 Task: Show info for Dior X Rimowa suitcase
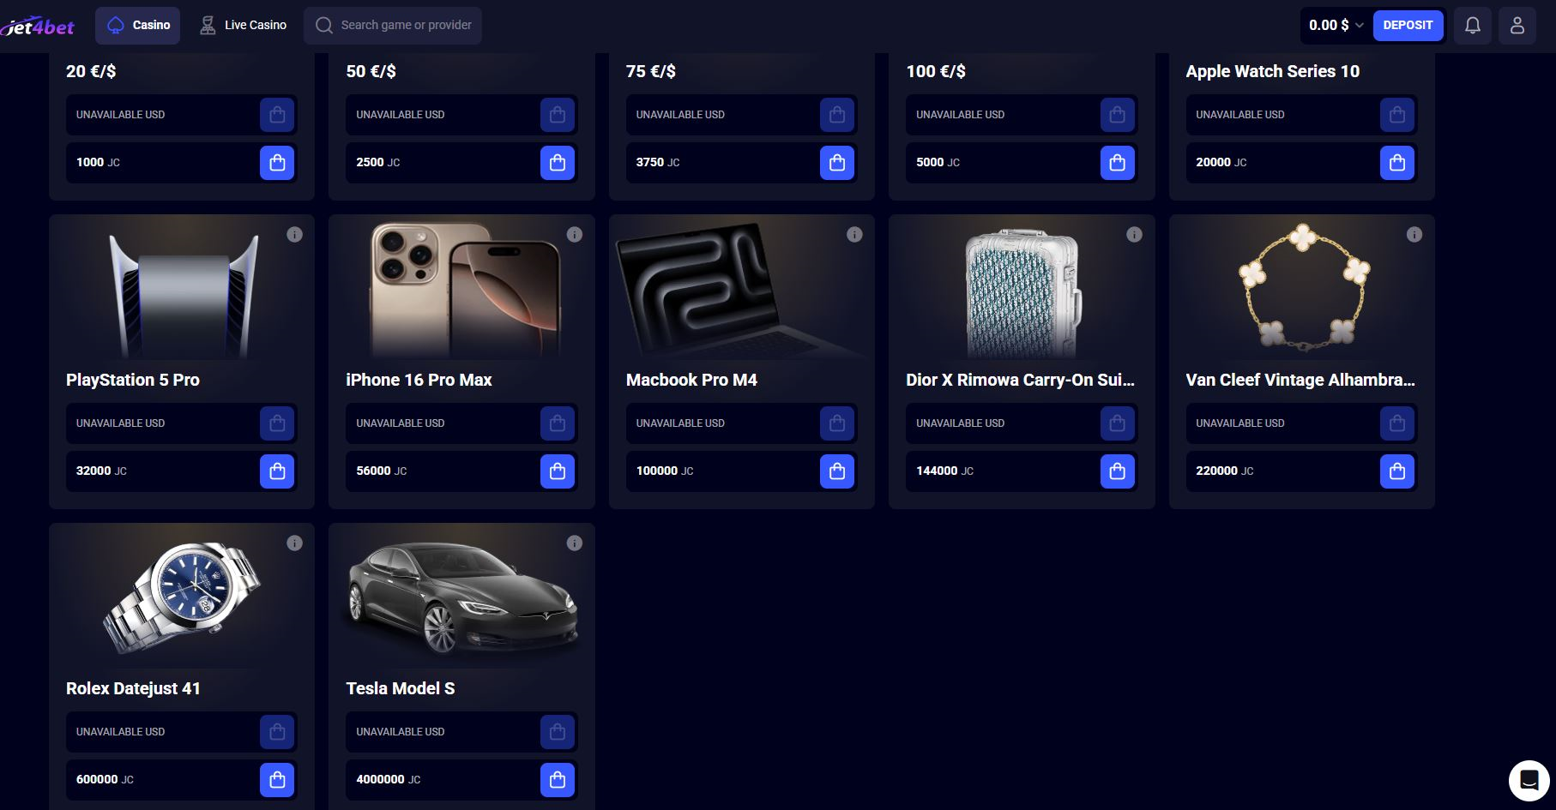coord(1134,235)
